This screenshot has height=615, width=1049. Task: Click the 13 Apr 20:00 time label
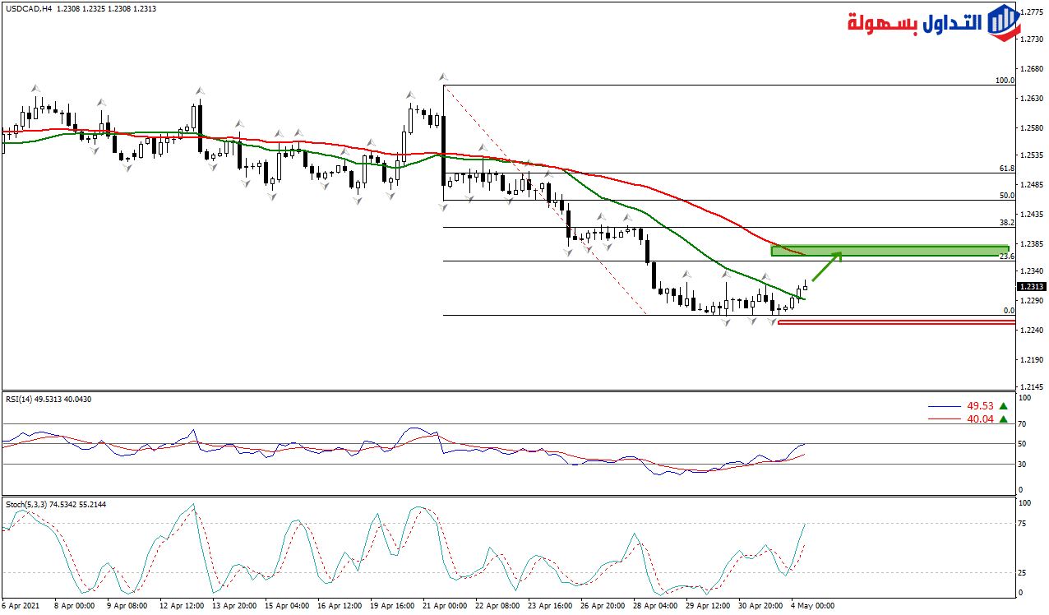point(234,605)
